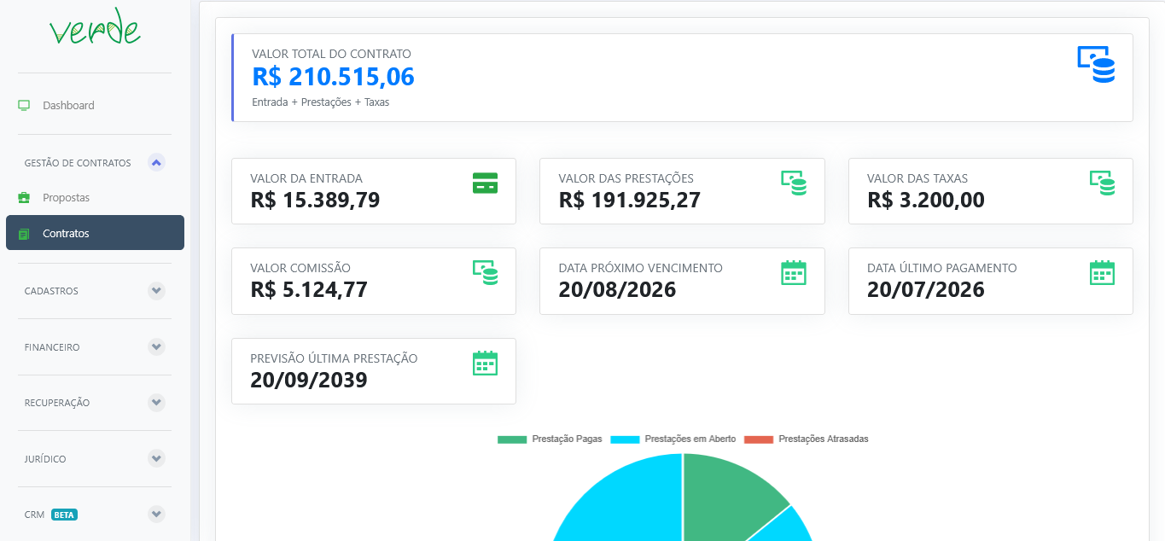
Task: Click the calendar icon in Previsão Última Prestação
Action: (485, 363)
